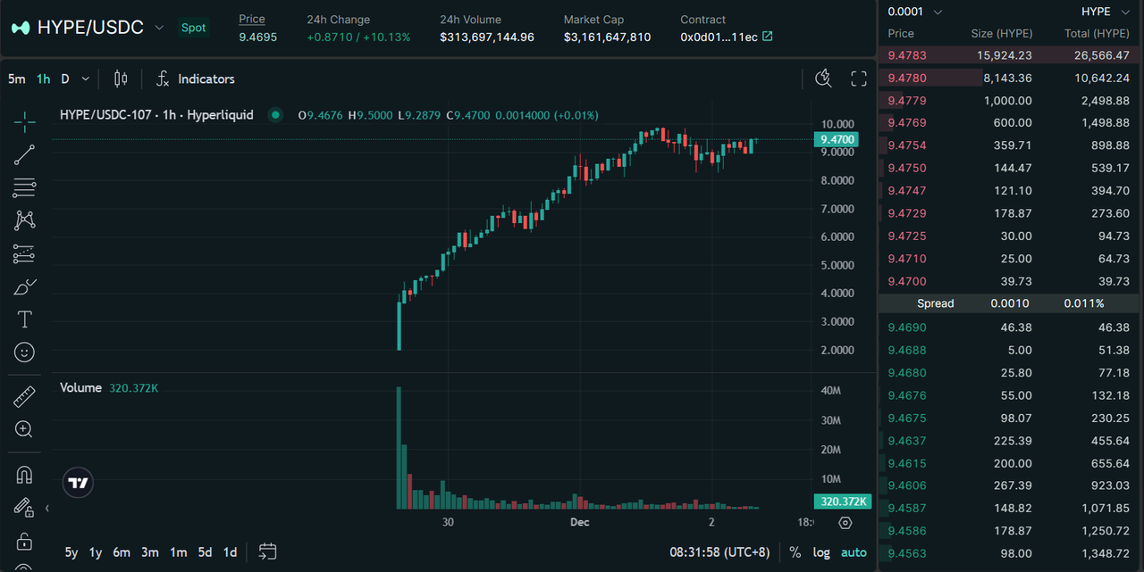This screenshot has height=572, width=1144.
Task: Set date range to 1m
Action: (x=178, y=552)
